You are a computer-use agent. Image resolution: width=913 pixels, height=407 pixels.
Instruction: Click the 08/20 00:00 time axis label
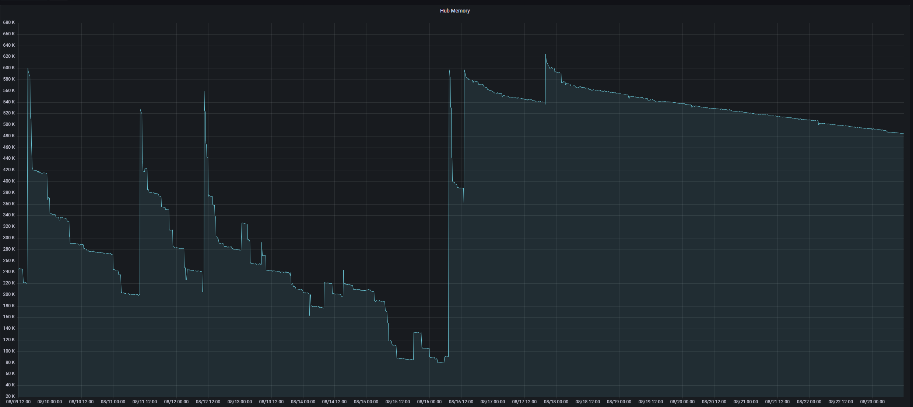point(682,402)
